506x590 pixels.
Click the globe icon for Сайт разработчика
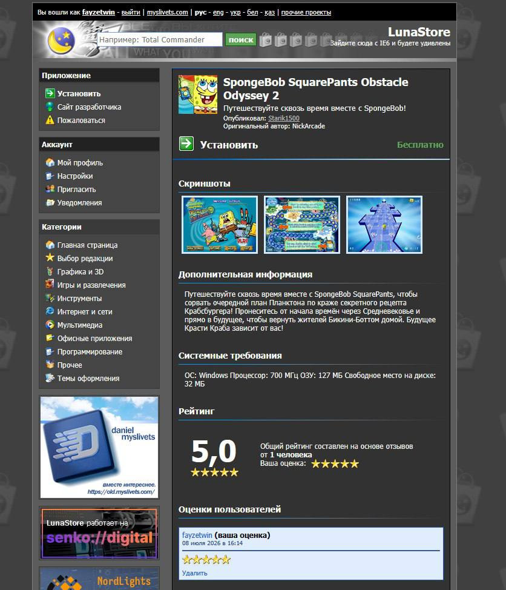point(50,107)
